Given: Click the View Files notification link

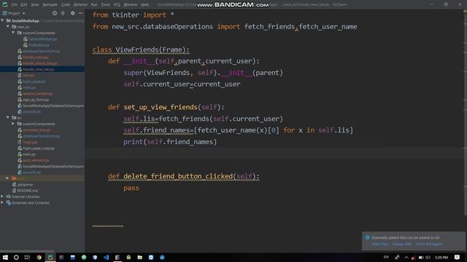Looking at the screenshot, I should [x=379, y=244].
